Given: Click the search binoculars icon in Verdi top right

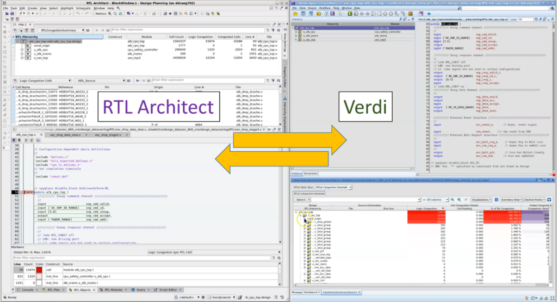Looking at the screenshot, I should pos(460,8).
